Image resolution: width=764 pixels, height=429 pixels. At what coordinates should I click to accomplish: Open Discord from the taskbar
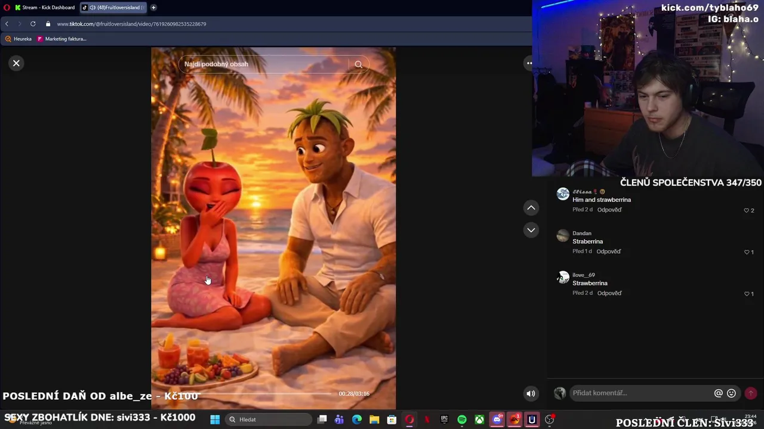497,419
